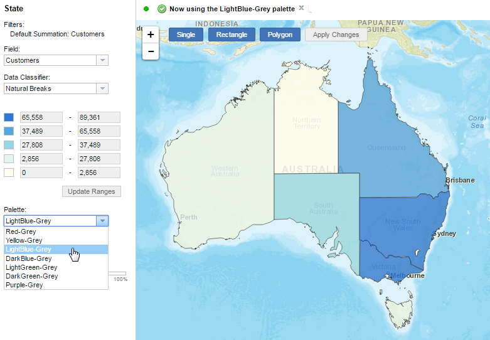Viewport: 490px width, 340px height.
Task: Choose the Polygon selection tool
Action: (x=280, y=35)
